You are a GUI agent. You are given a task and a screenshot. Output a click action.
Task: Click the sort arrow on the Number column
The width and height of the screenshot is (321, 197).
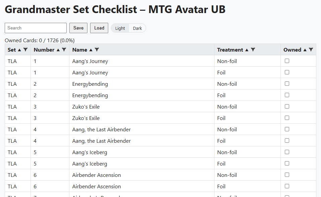pos(58,50)
